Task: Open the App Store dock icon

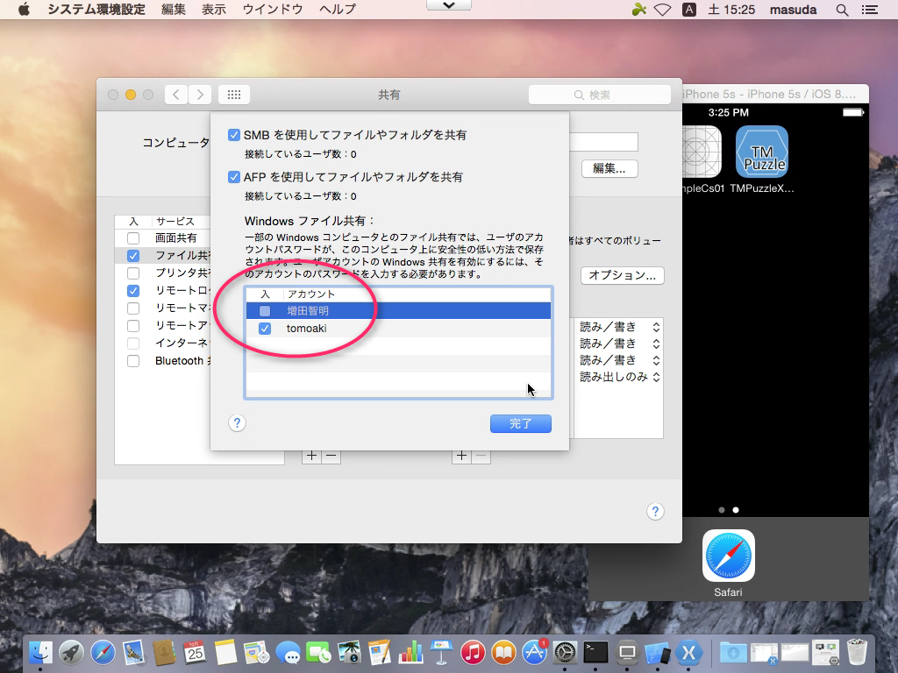Action: (534, 652)
